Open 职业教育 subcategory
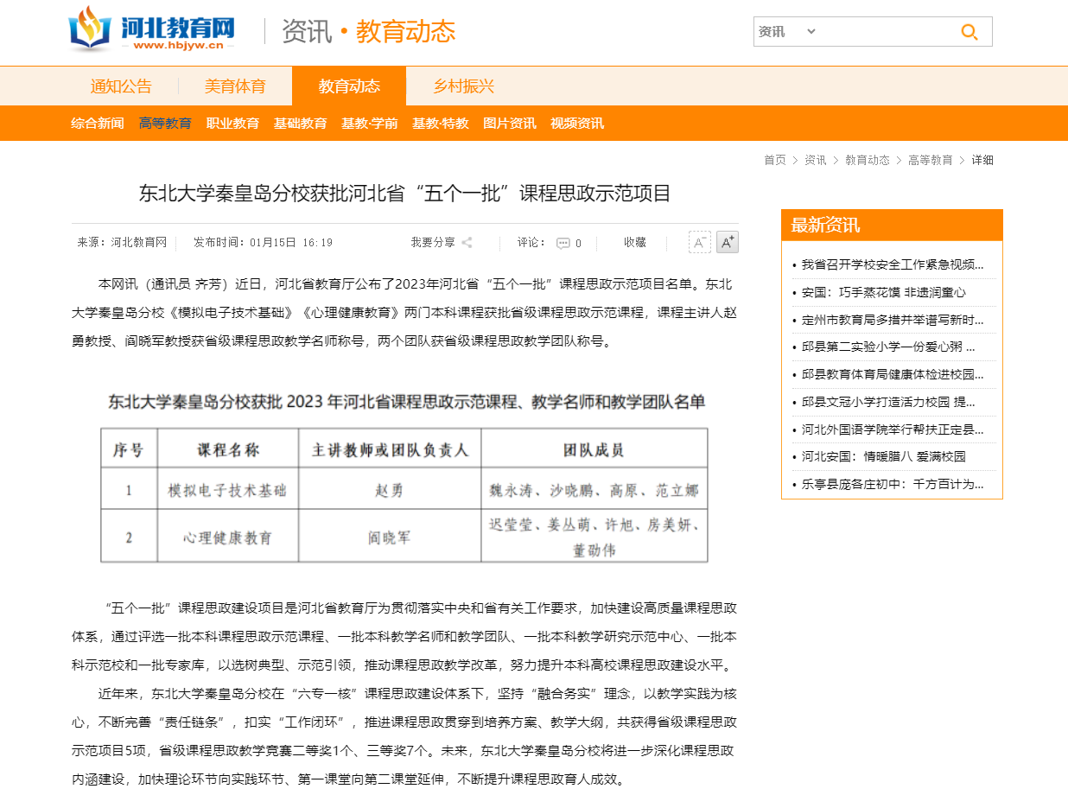The width and height of the screenshot is (1068, 808). tap(232, 124)
